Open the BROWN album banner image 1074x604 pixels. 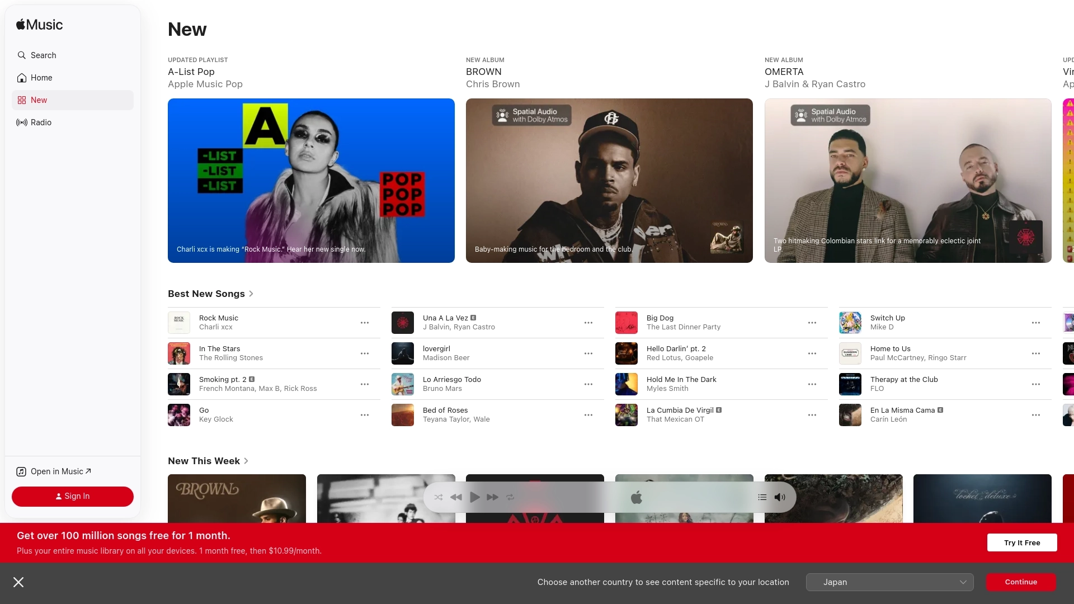(x=609, y=181)
